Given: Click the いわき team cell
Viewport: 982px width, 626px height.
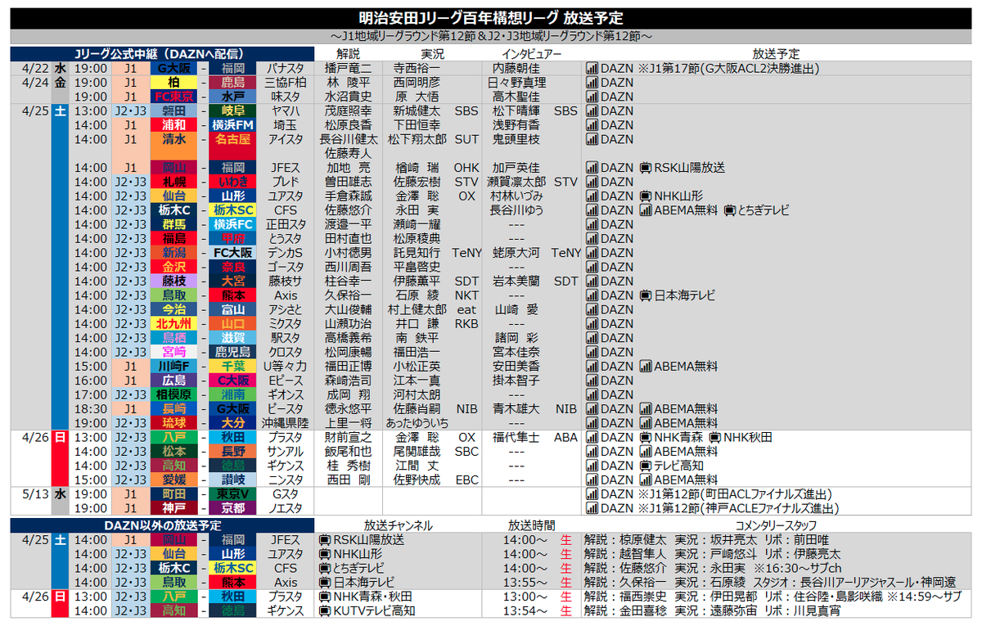Looking at the screenshot, I should (x=233, y=182).
